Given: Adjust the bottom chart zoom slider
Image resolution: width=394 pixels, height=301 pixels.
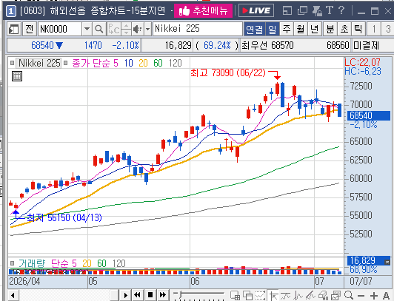Looking at the screenshot, I should tap(198, 295).
